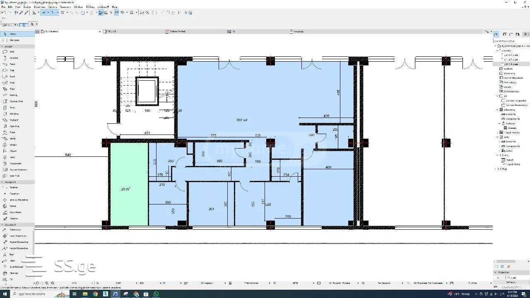Open the Window menu
Screen dimensions: 530x298
click(x=78, y=7)
